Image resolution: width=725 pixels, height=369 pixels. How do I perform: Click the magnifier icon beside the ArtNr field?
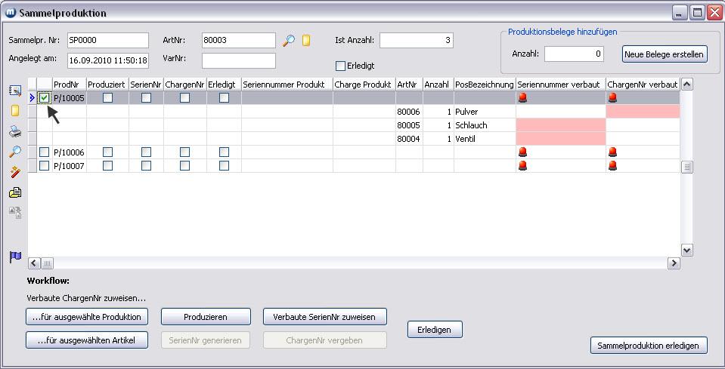pyautogui.click(x=289, y=41)
